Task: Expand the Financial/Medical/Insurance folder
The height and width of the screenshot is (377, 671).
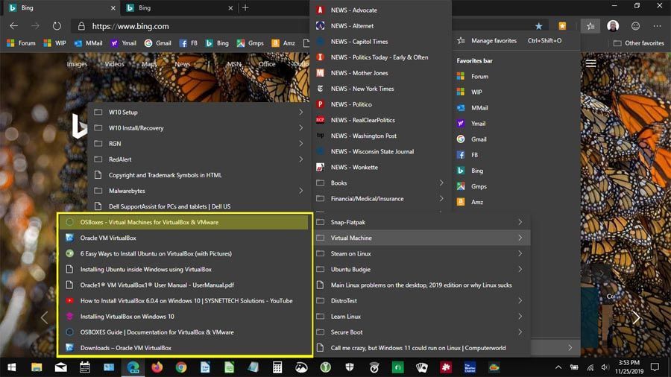Action: click(381, 198)
